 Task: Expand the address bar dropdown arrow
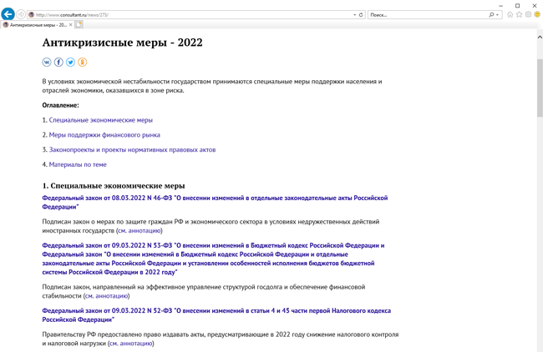click(354, 14)
